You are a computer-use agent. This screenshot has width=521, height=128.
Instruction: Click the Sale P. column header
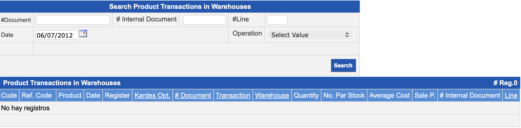pyautogui.click(x=425, y=96)
